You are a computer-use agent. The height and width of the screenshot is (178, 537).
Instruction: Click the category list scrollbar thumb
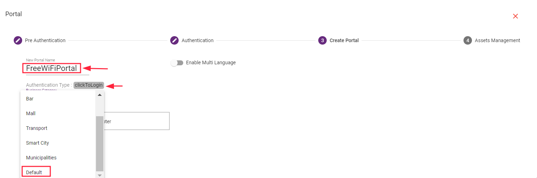pyautogui.click(x=100, y=143)
